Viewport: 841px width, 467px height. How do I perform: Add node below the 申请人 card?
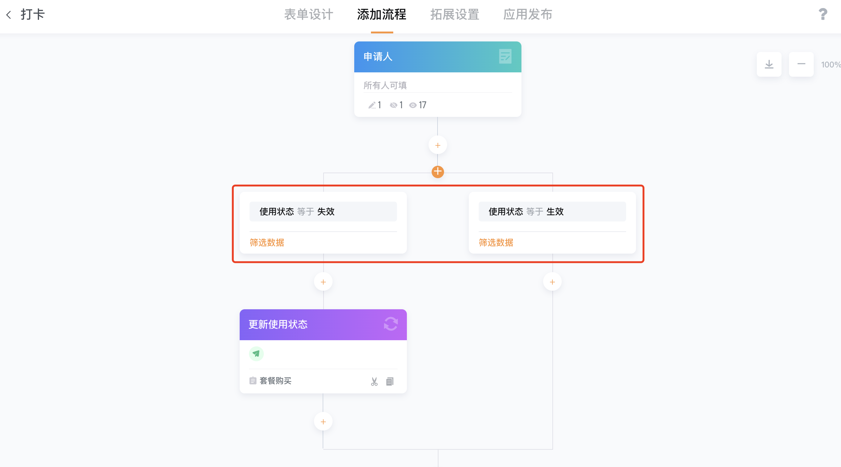438,145
